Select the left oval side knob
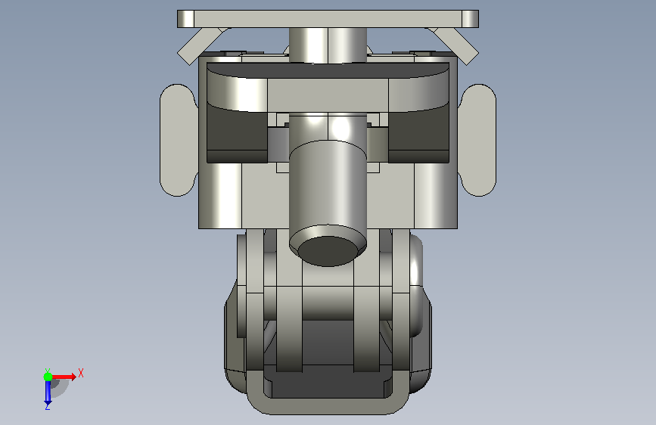The image size is (656, 425). point(179,140)
